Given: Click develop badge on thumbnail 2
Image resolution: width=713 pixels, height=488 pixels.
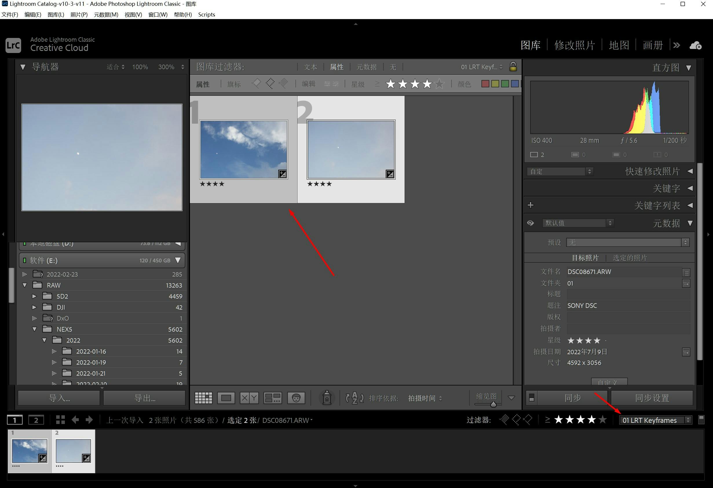Looking at the screenshot, I should pos(390,174).
